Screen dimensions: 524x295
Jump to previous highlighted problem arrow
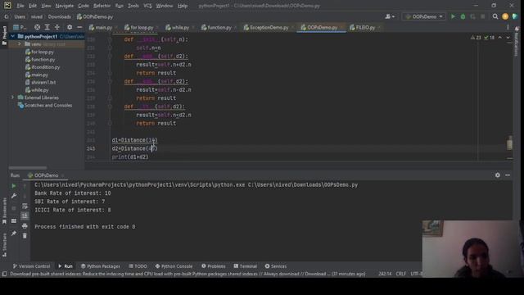(500, 38)
